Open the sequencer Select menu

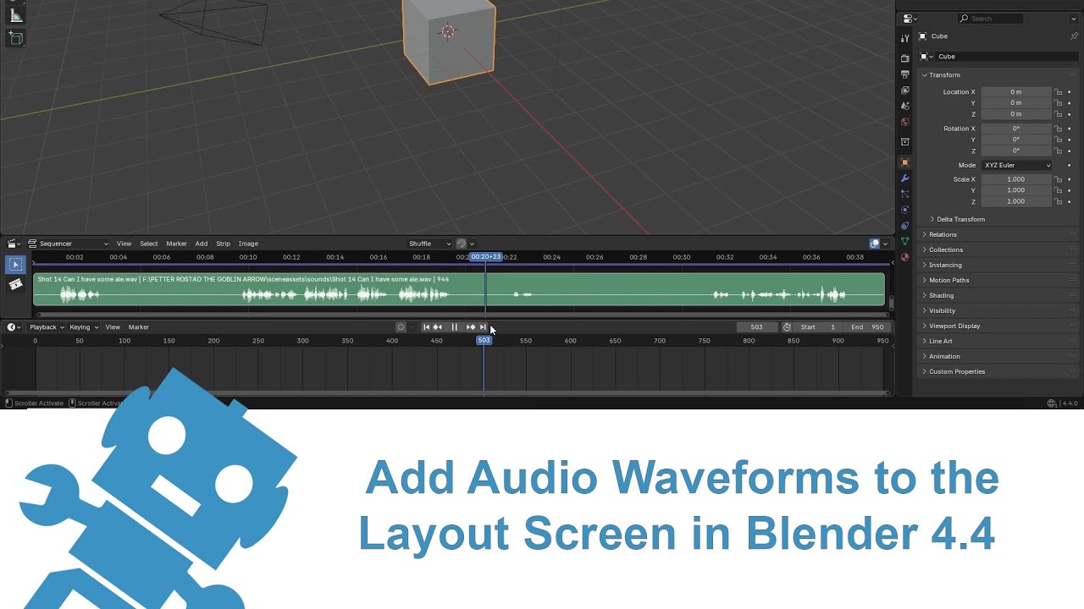[x=148, y=244]
